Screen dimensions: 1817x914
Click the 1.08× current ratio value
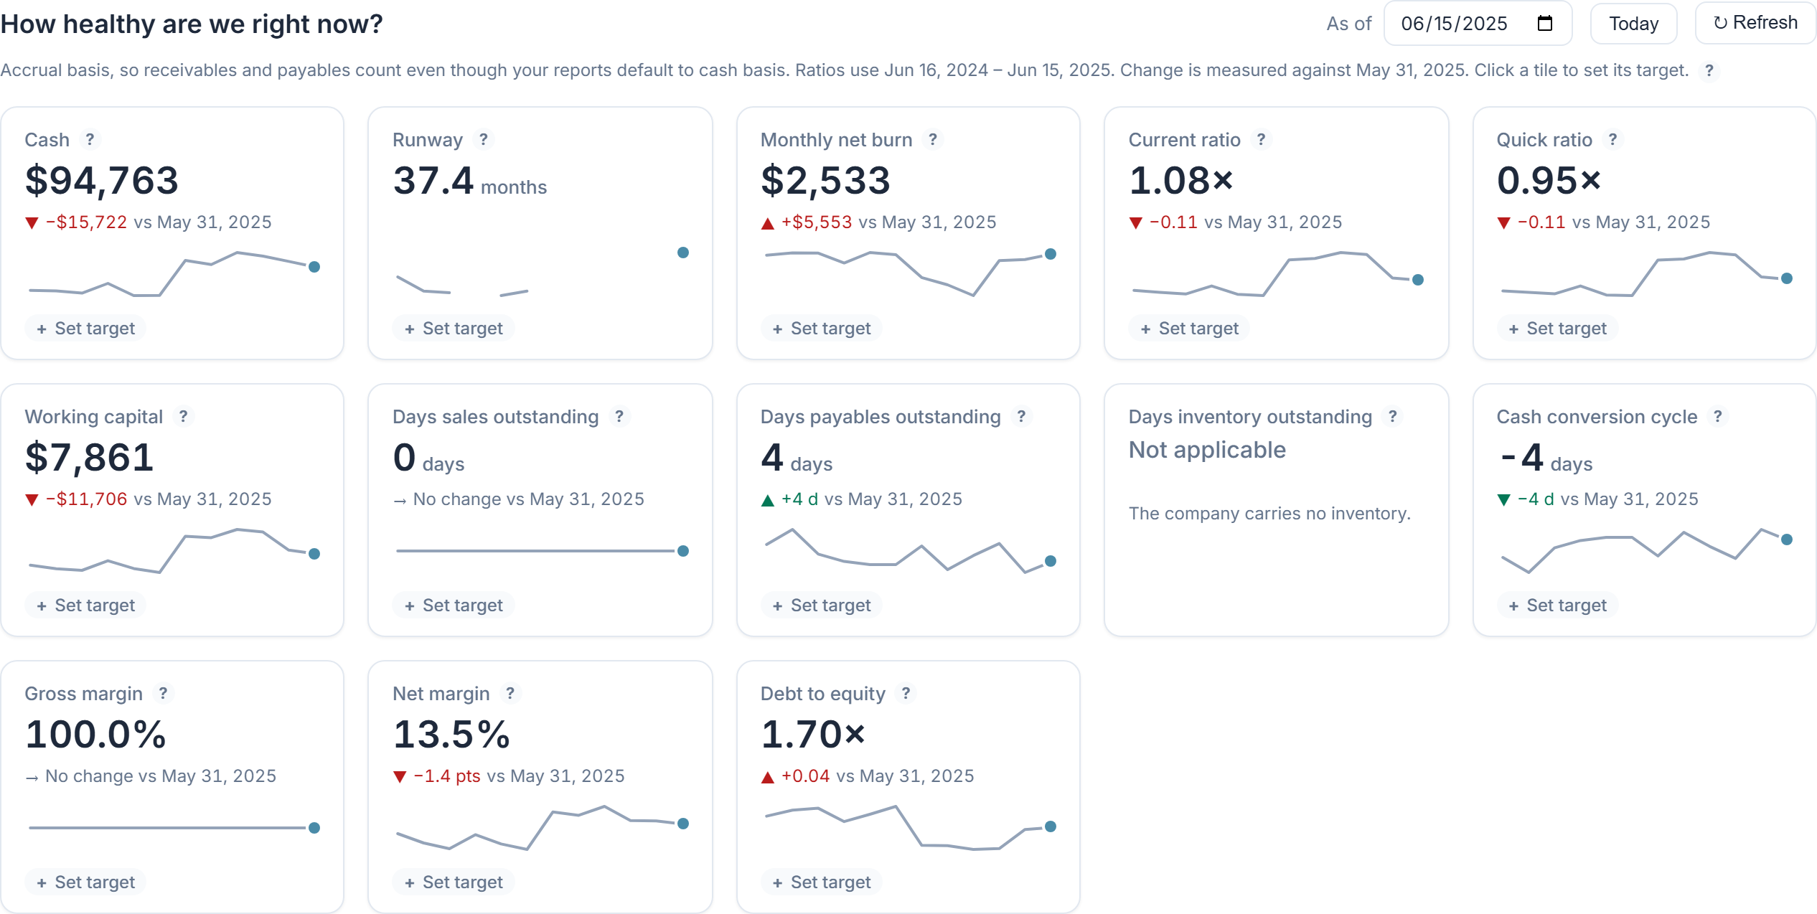pyautogui.click(x=1181, y=181)
